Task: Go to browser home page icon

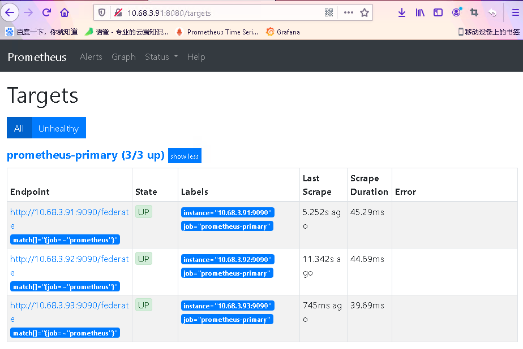Action: click(x=65, y=12)
